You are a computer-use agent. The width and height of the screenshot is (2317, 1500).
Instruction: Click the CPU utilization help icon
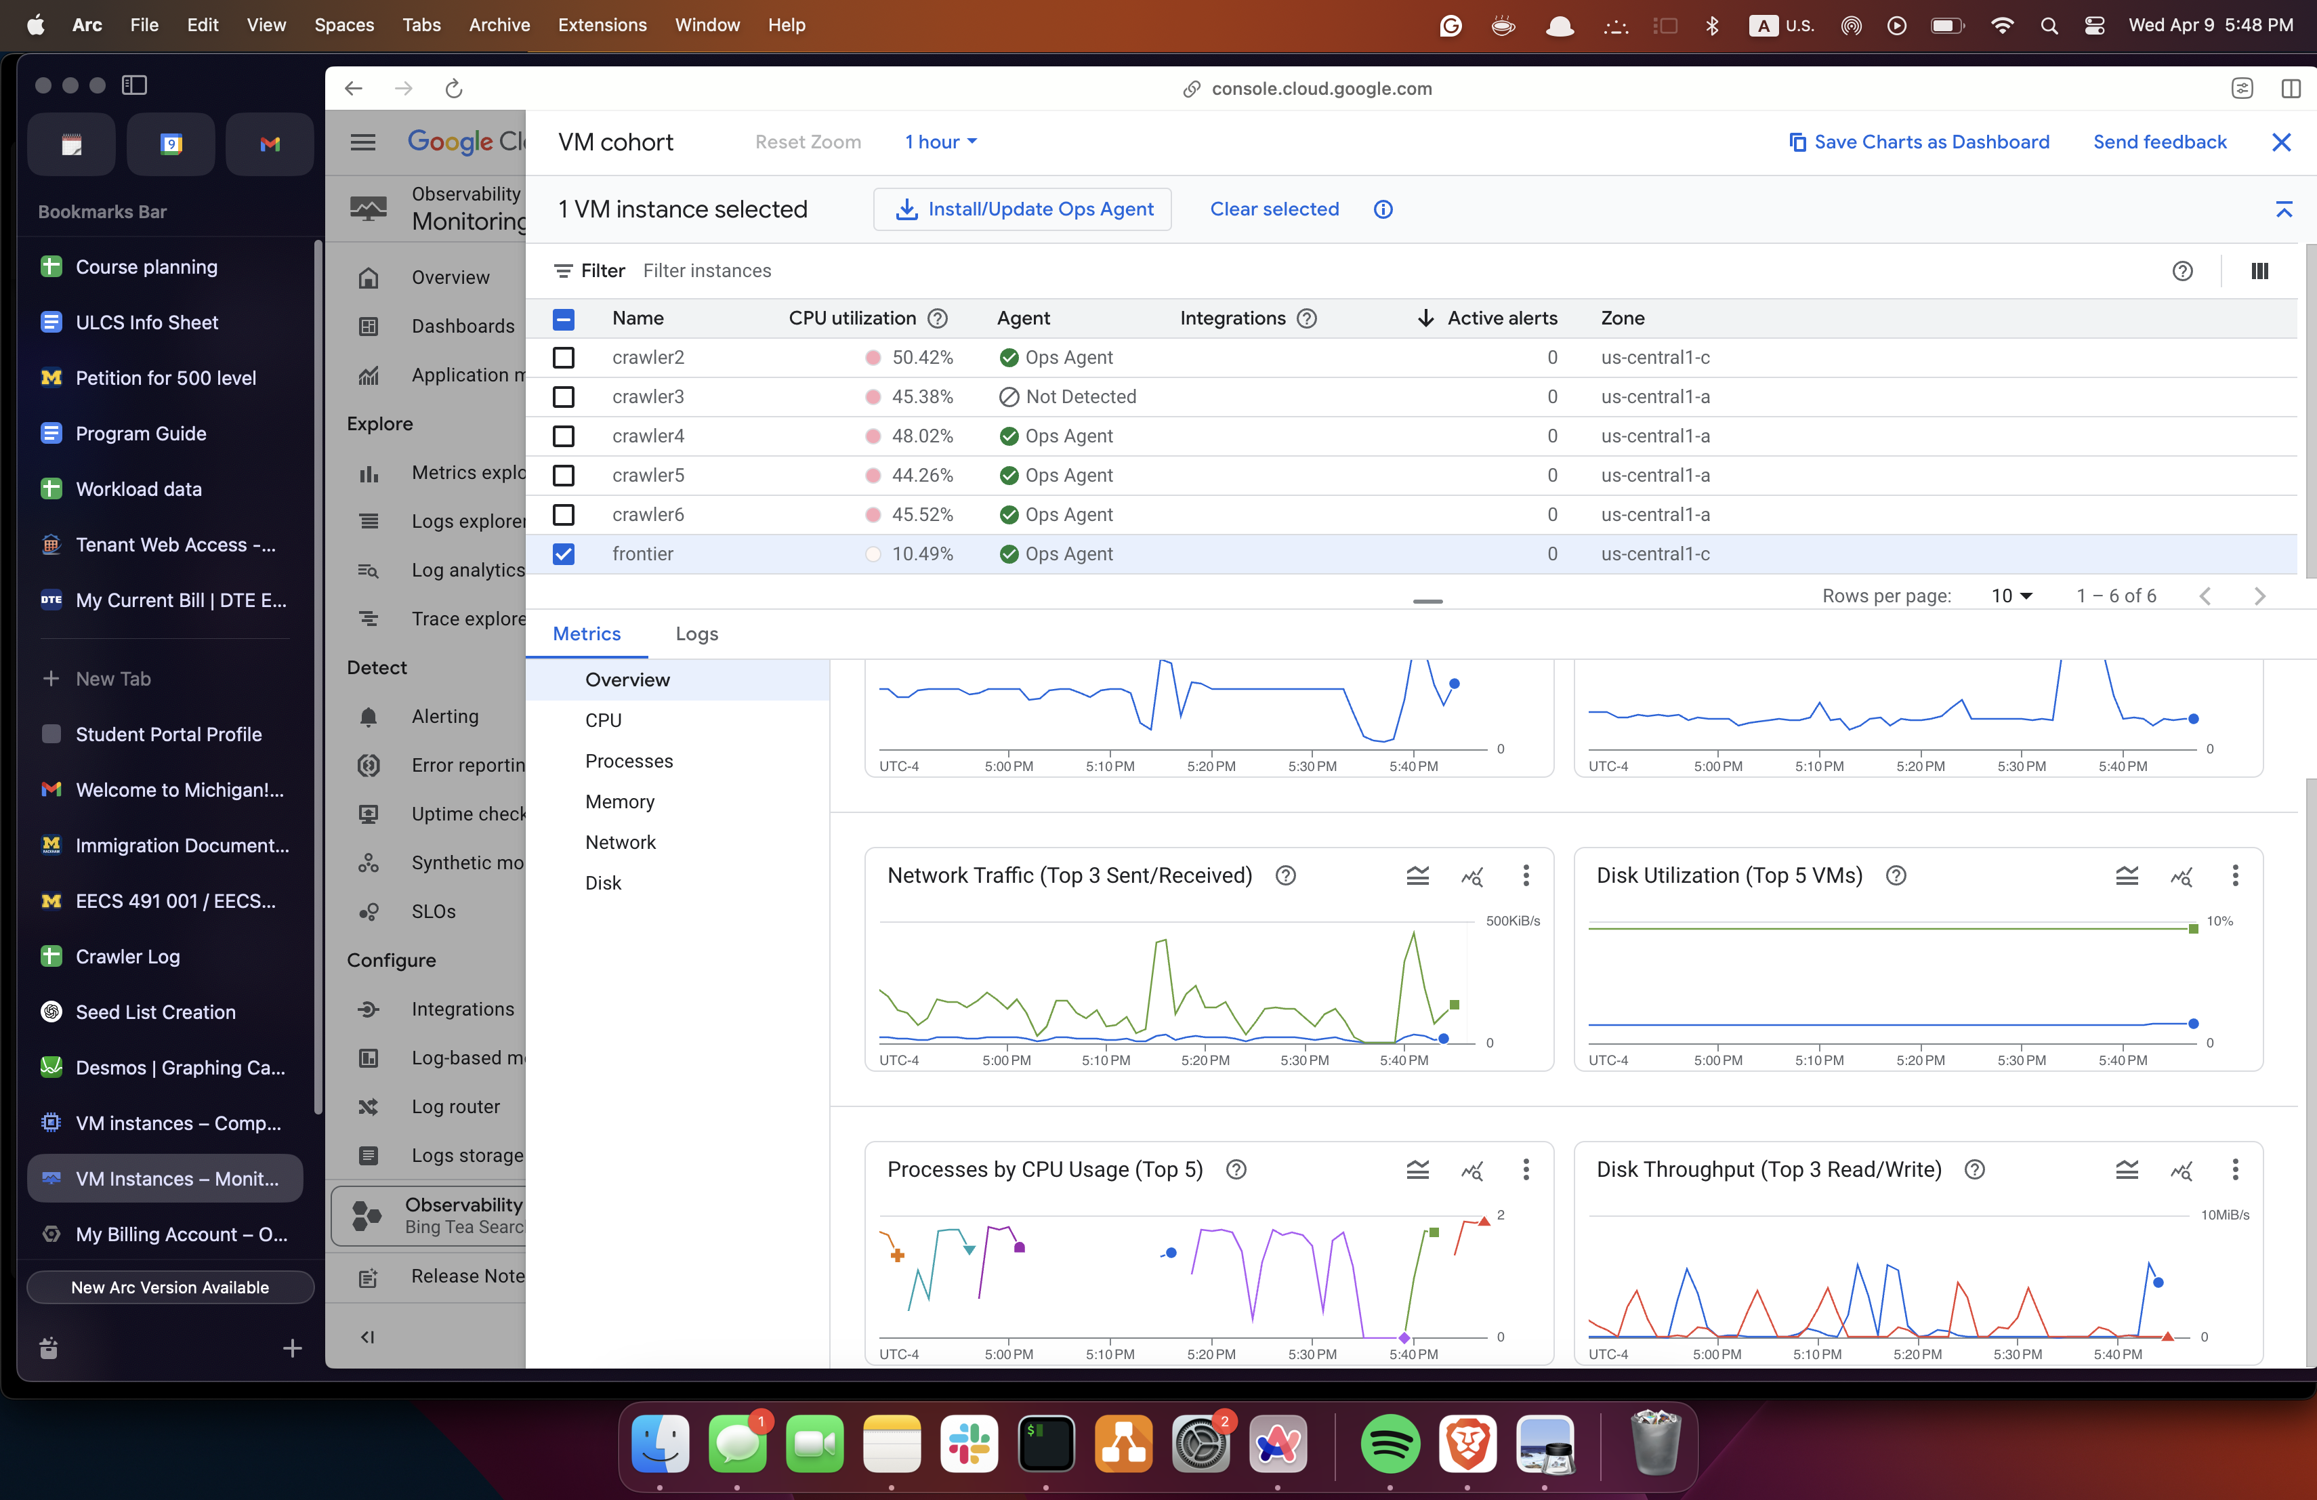(x=938, y=318)
